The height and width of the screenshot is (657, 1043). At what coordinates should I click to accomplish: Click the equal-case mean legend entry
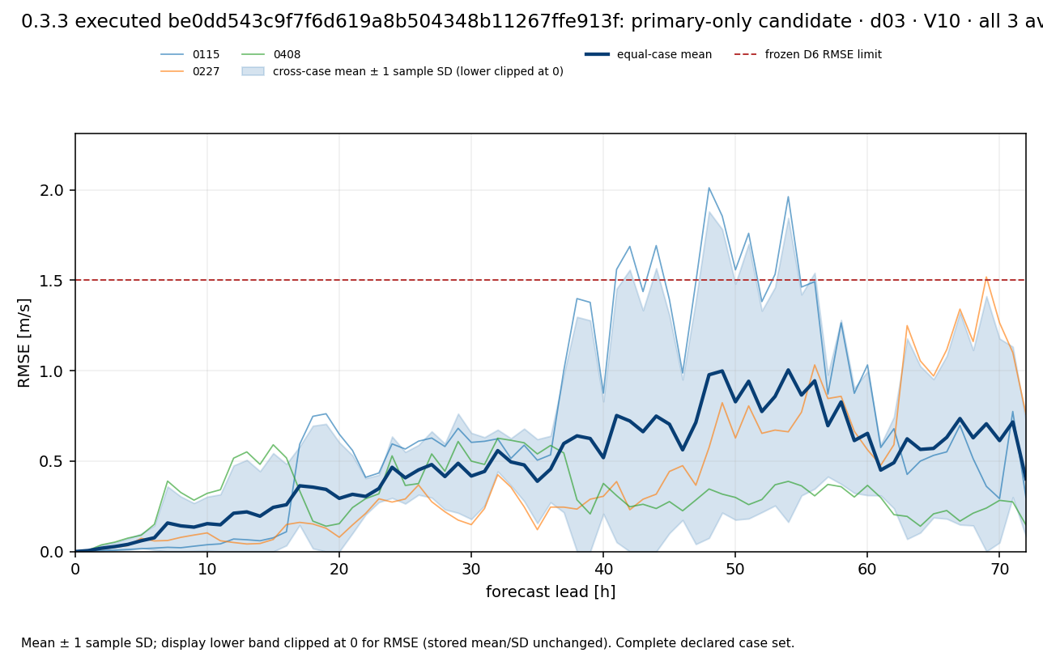click(x=649, y=55)
